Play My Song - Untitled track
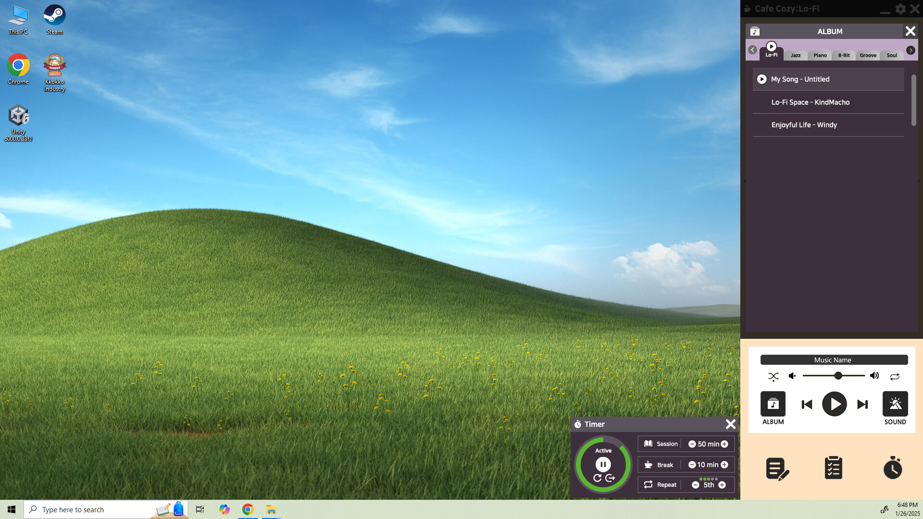 [761, 79]
